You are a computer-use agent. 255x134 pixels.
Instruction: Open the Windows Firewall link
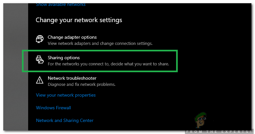pos(53,108)
